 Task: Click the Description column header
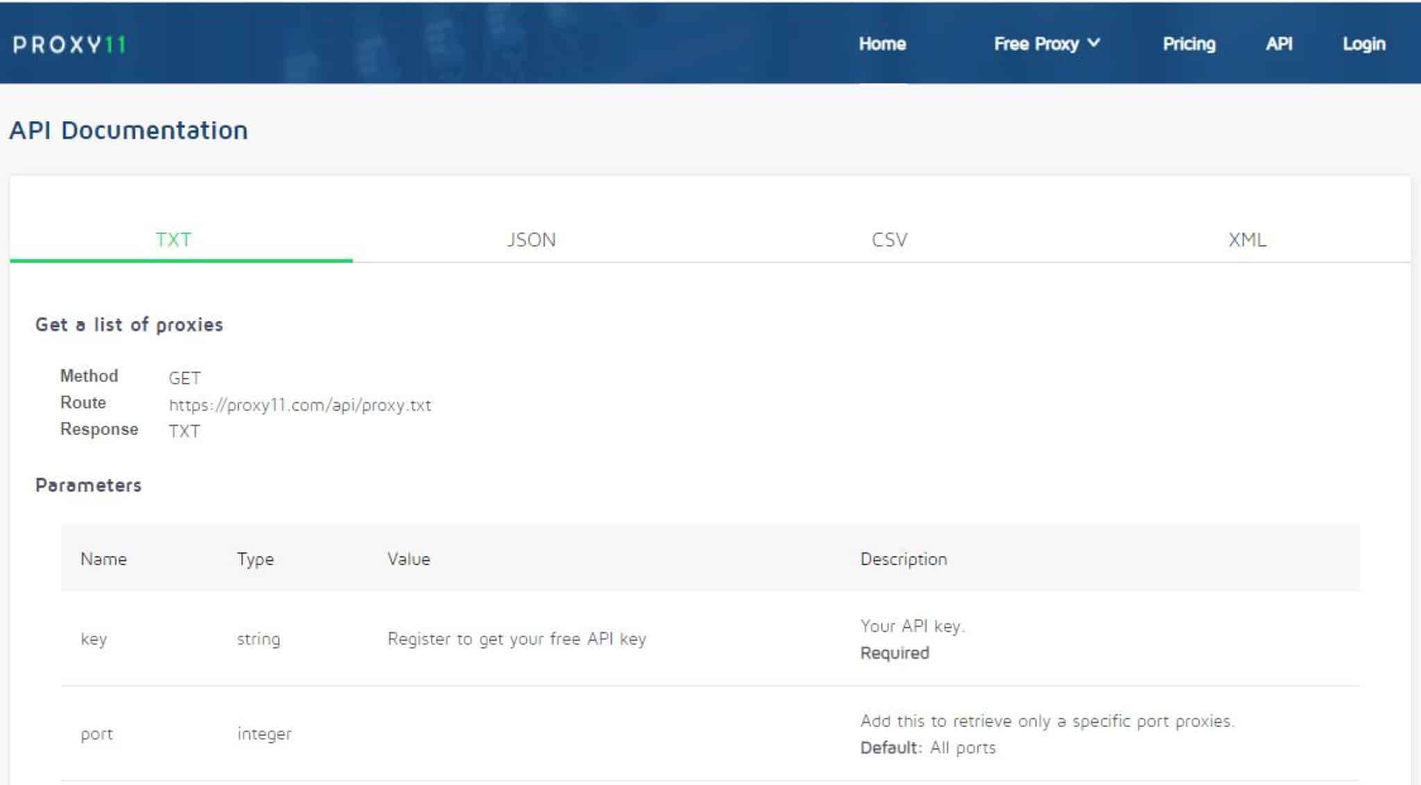[x=903, y=559]
